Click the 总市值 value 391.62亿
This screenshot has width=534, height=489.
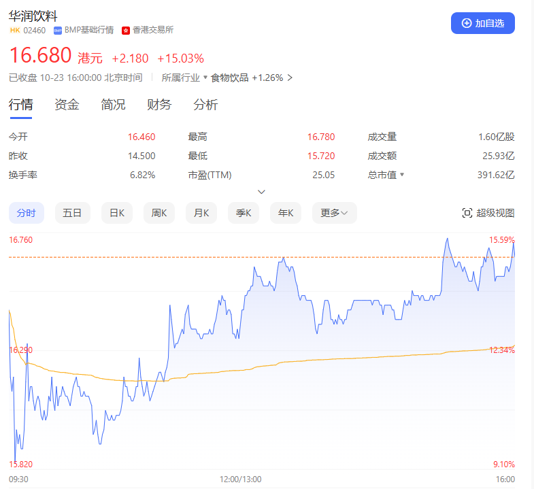click(496, 175)
